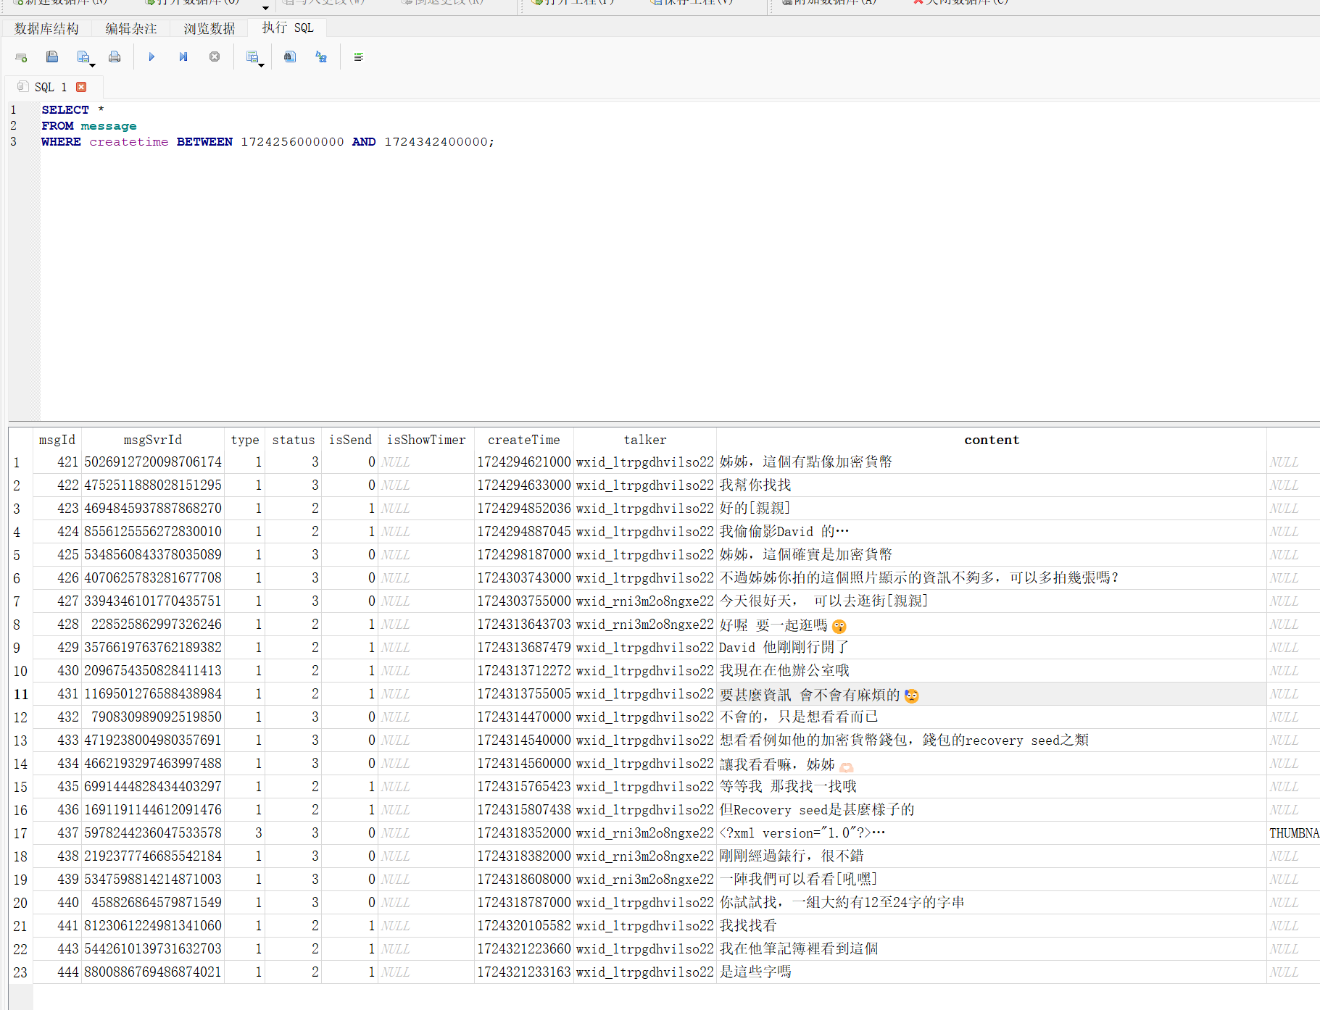The width and height of the screenshot is (1320, 1010).
Task: Sort results by the type column header
Action: point(245,440)
